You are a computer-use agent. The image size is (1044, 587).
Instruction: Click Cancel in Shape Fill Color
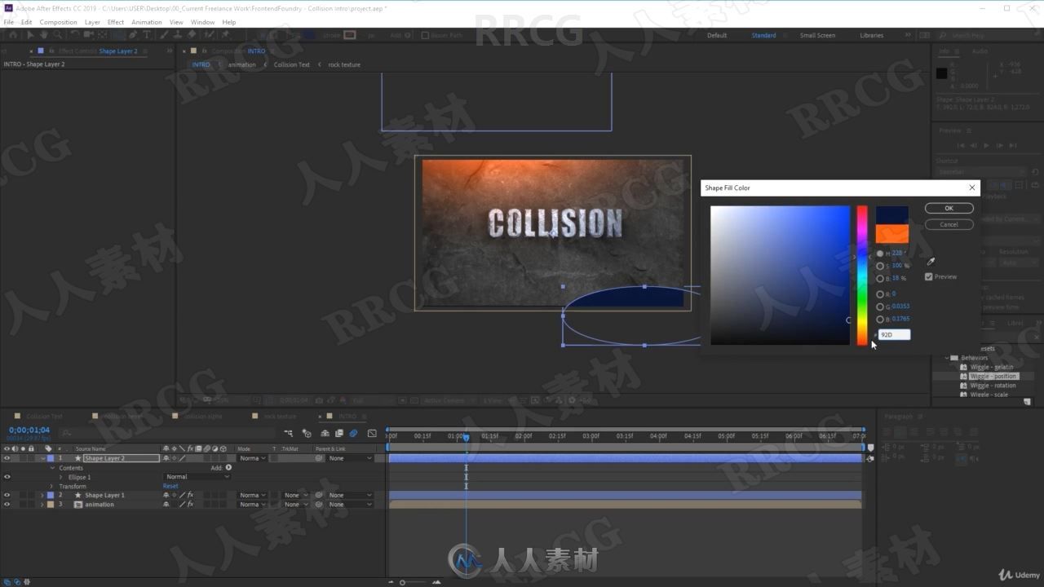point(949,224)
